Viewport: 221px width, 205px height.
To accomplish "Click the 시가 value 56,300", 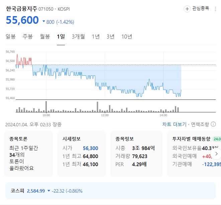I will click(x=91, y=148).
